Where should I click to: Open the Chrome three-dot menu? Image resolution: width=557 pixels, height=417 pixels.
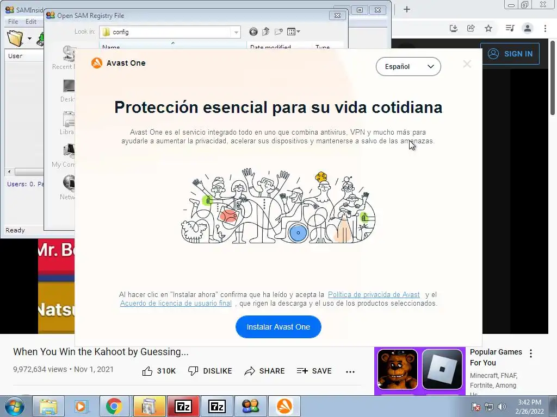pyautogui.click(x=545, y=28)
